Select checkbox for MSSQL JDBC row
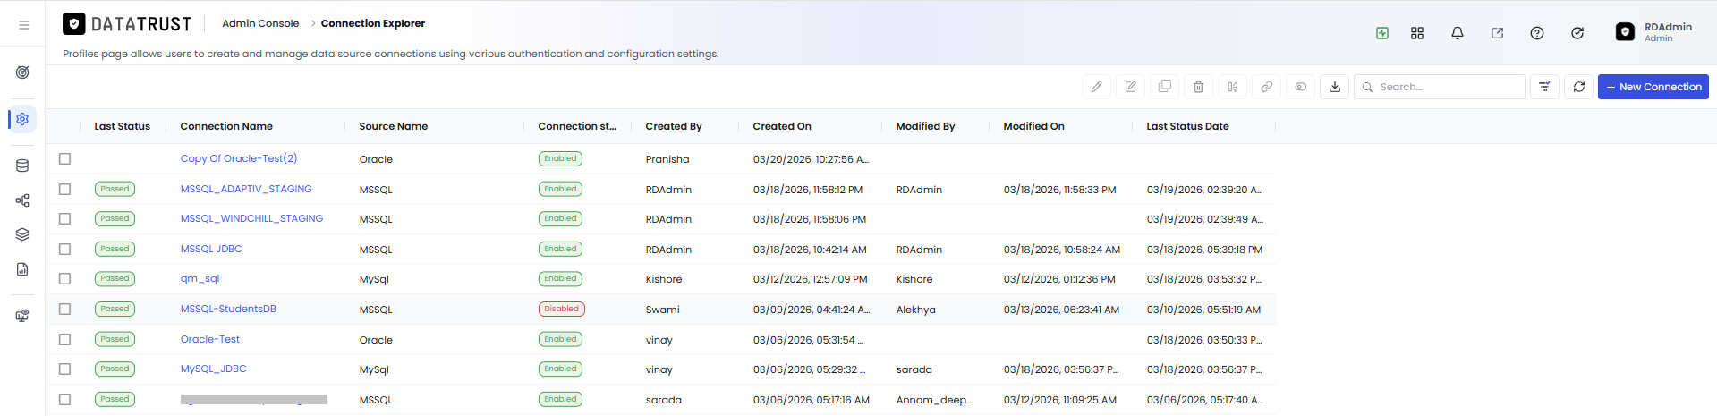 click(64, 249)
